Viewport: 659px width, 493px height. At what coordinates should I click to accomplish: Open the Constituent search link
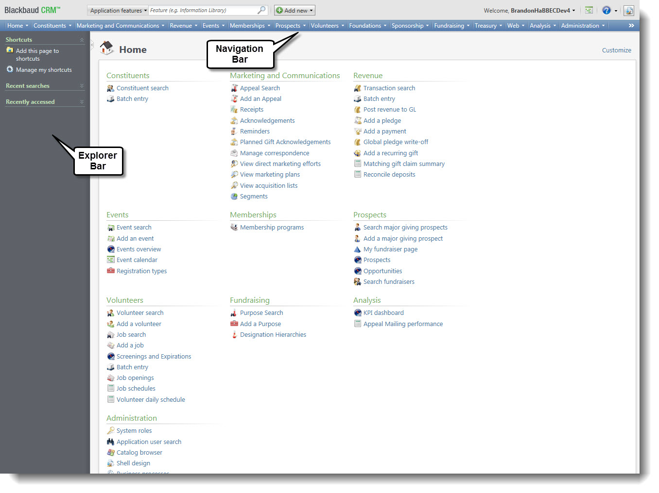[142, 88]
